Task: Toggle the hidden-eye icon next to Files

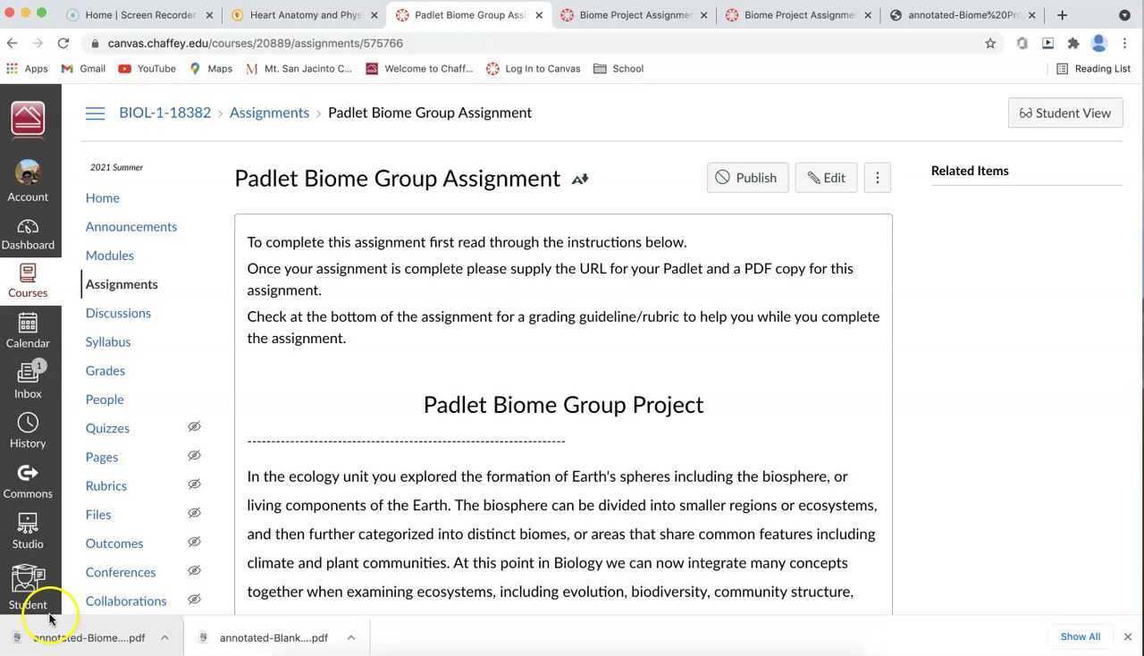Action: pos(194,512)
